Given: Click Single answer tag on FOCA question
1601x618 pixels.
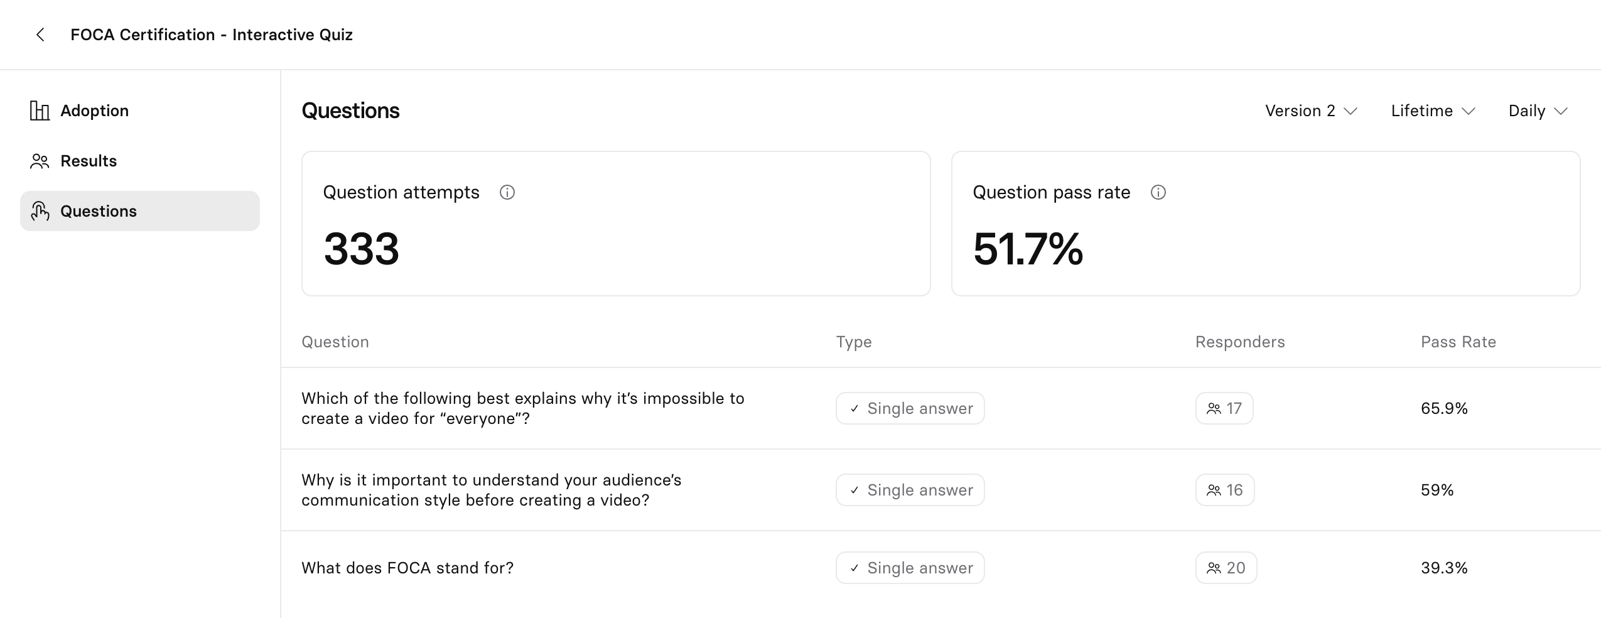Looking at the screenshot, I should (x=910, y=568).
